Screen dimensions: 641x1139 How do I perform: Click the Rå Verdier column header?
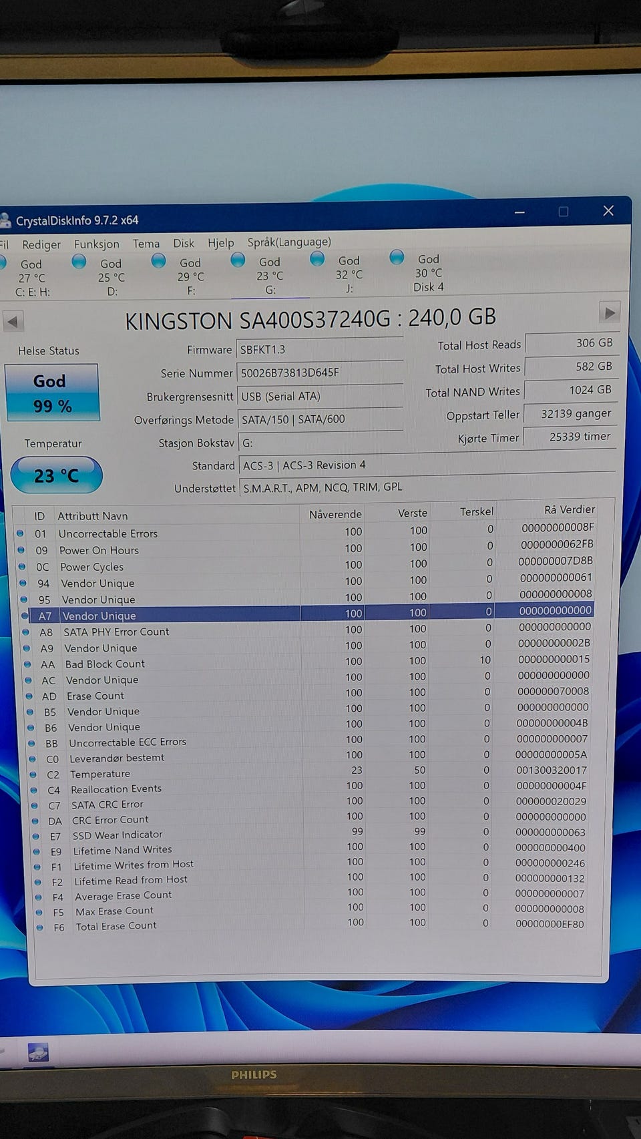click(x=569, y=509)
